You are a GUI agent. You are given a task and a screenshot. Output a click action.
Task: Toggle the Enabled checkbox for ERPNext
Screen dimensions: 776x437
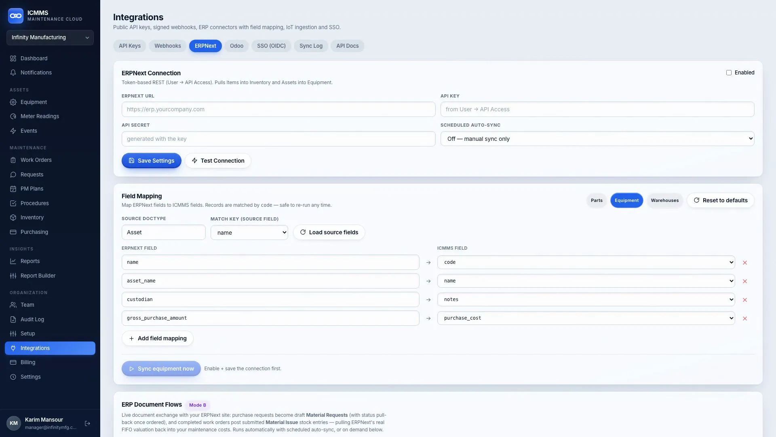729,73
